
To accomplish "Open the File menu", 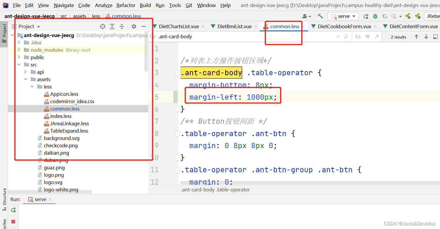I will (x=17, y=5).
